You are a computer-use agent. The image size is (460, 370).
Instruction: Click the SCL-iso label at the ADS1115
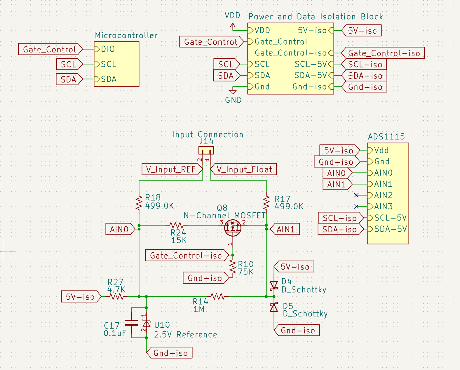pos(341,218)
